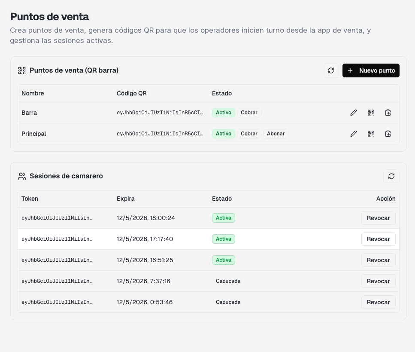Screen dimensions: 415x352
Task: Click the Puntos de venta page title
Action: coord(49,17)
